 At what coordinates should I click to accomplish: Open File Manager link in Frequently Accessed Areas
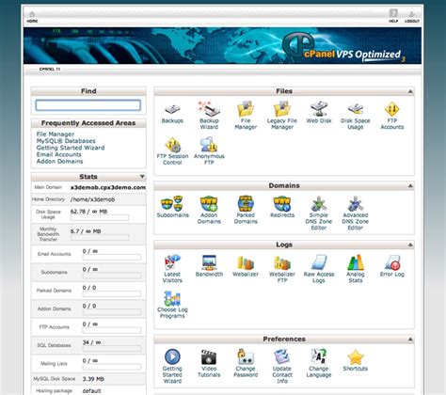[x=56, y=134]
